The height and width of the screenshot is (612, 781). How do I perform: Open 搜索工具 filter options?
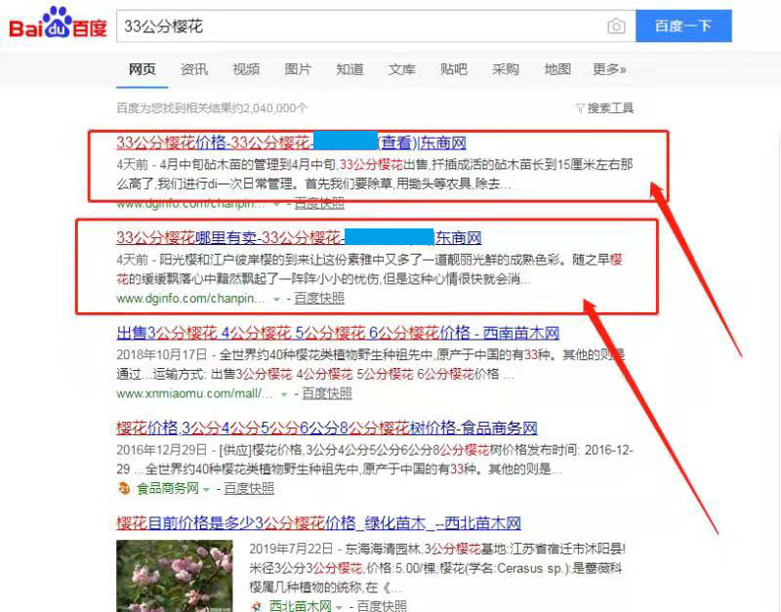(x=604, y=108)
